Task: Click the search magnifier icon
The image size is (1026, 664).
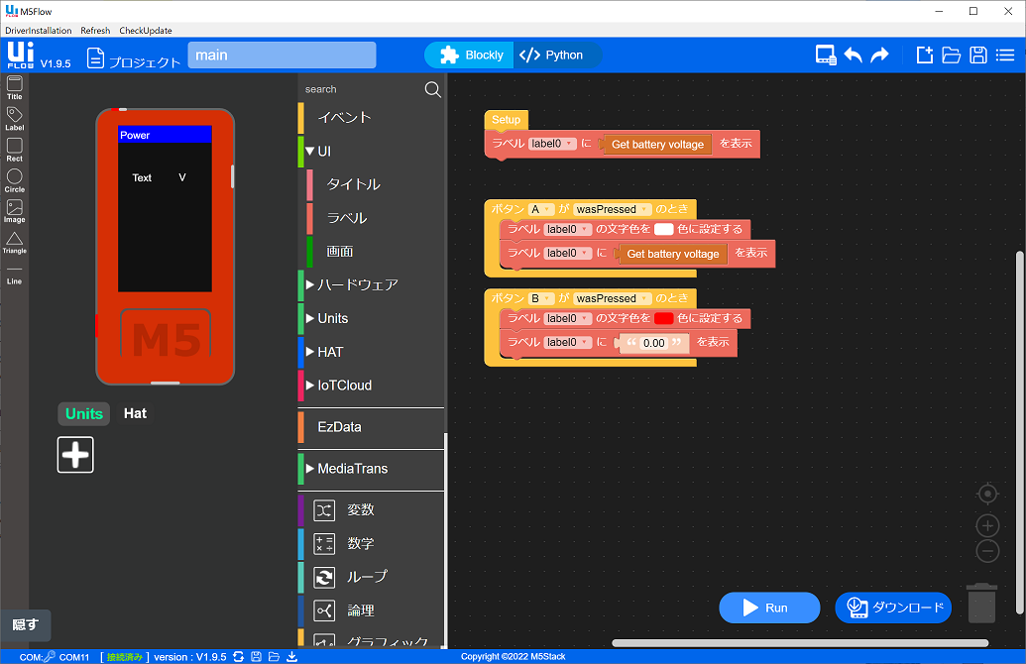Action: (432, 89)
